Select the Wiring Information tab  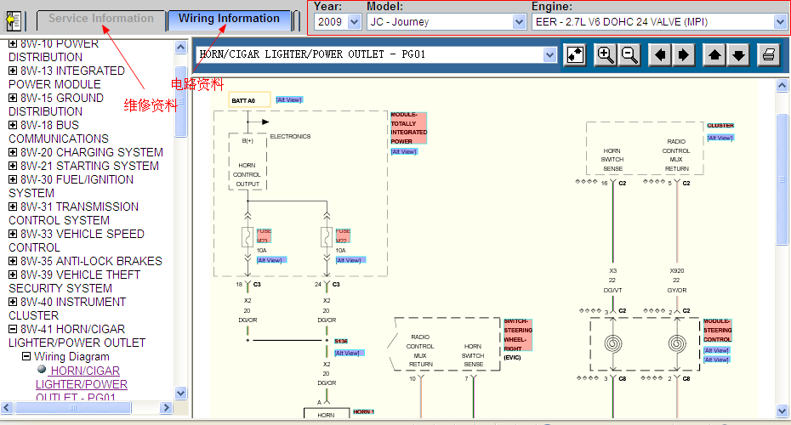(229, 19)
